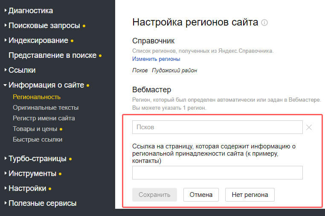Click Пудожский район region text
This screenshot has height=216, width=325.
coord(174,71)
